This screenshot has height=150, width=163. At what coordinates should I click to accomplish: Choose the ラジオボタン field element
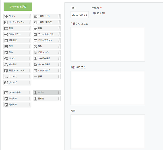point(17,34)
